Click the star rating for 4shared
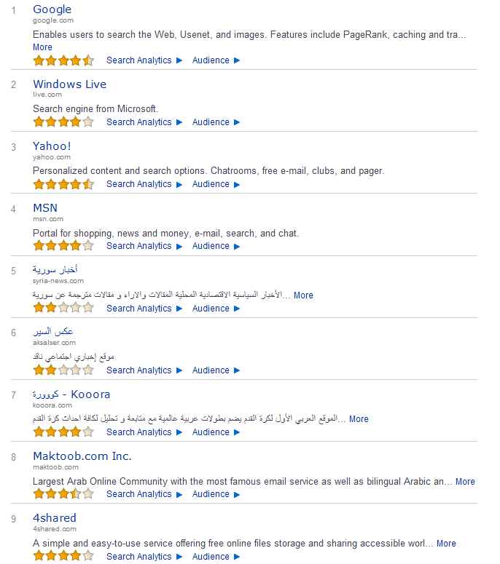Viewport: 500px width, 564px height. (x=63, y=556)
